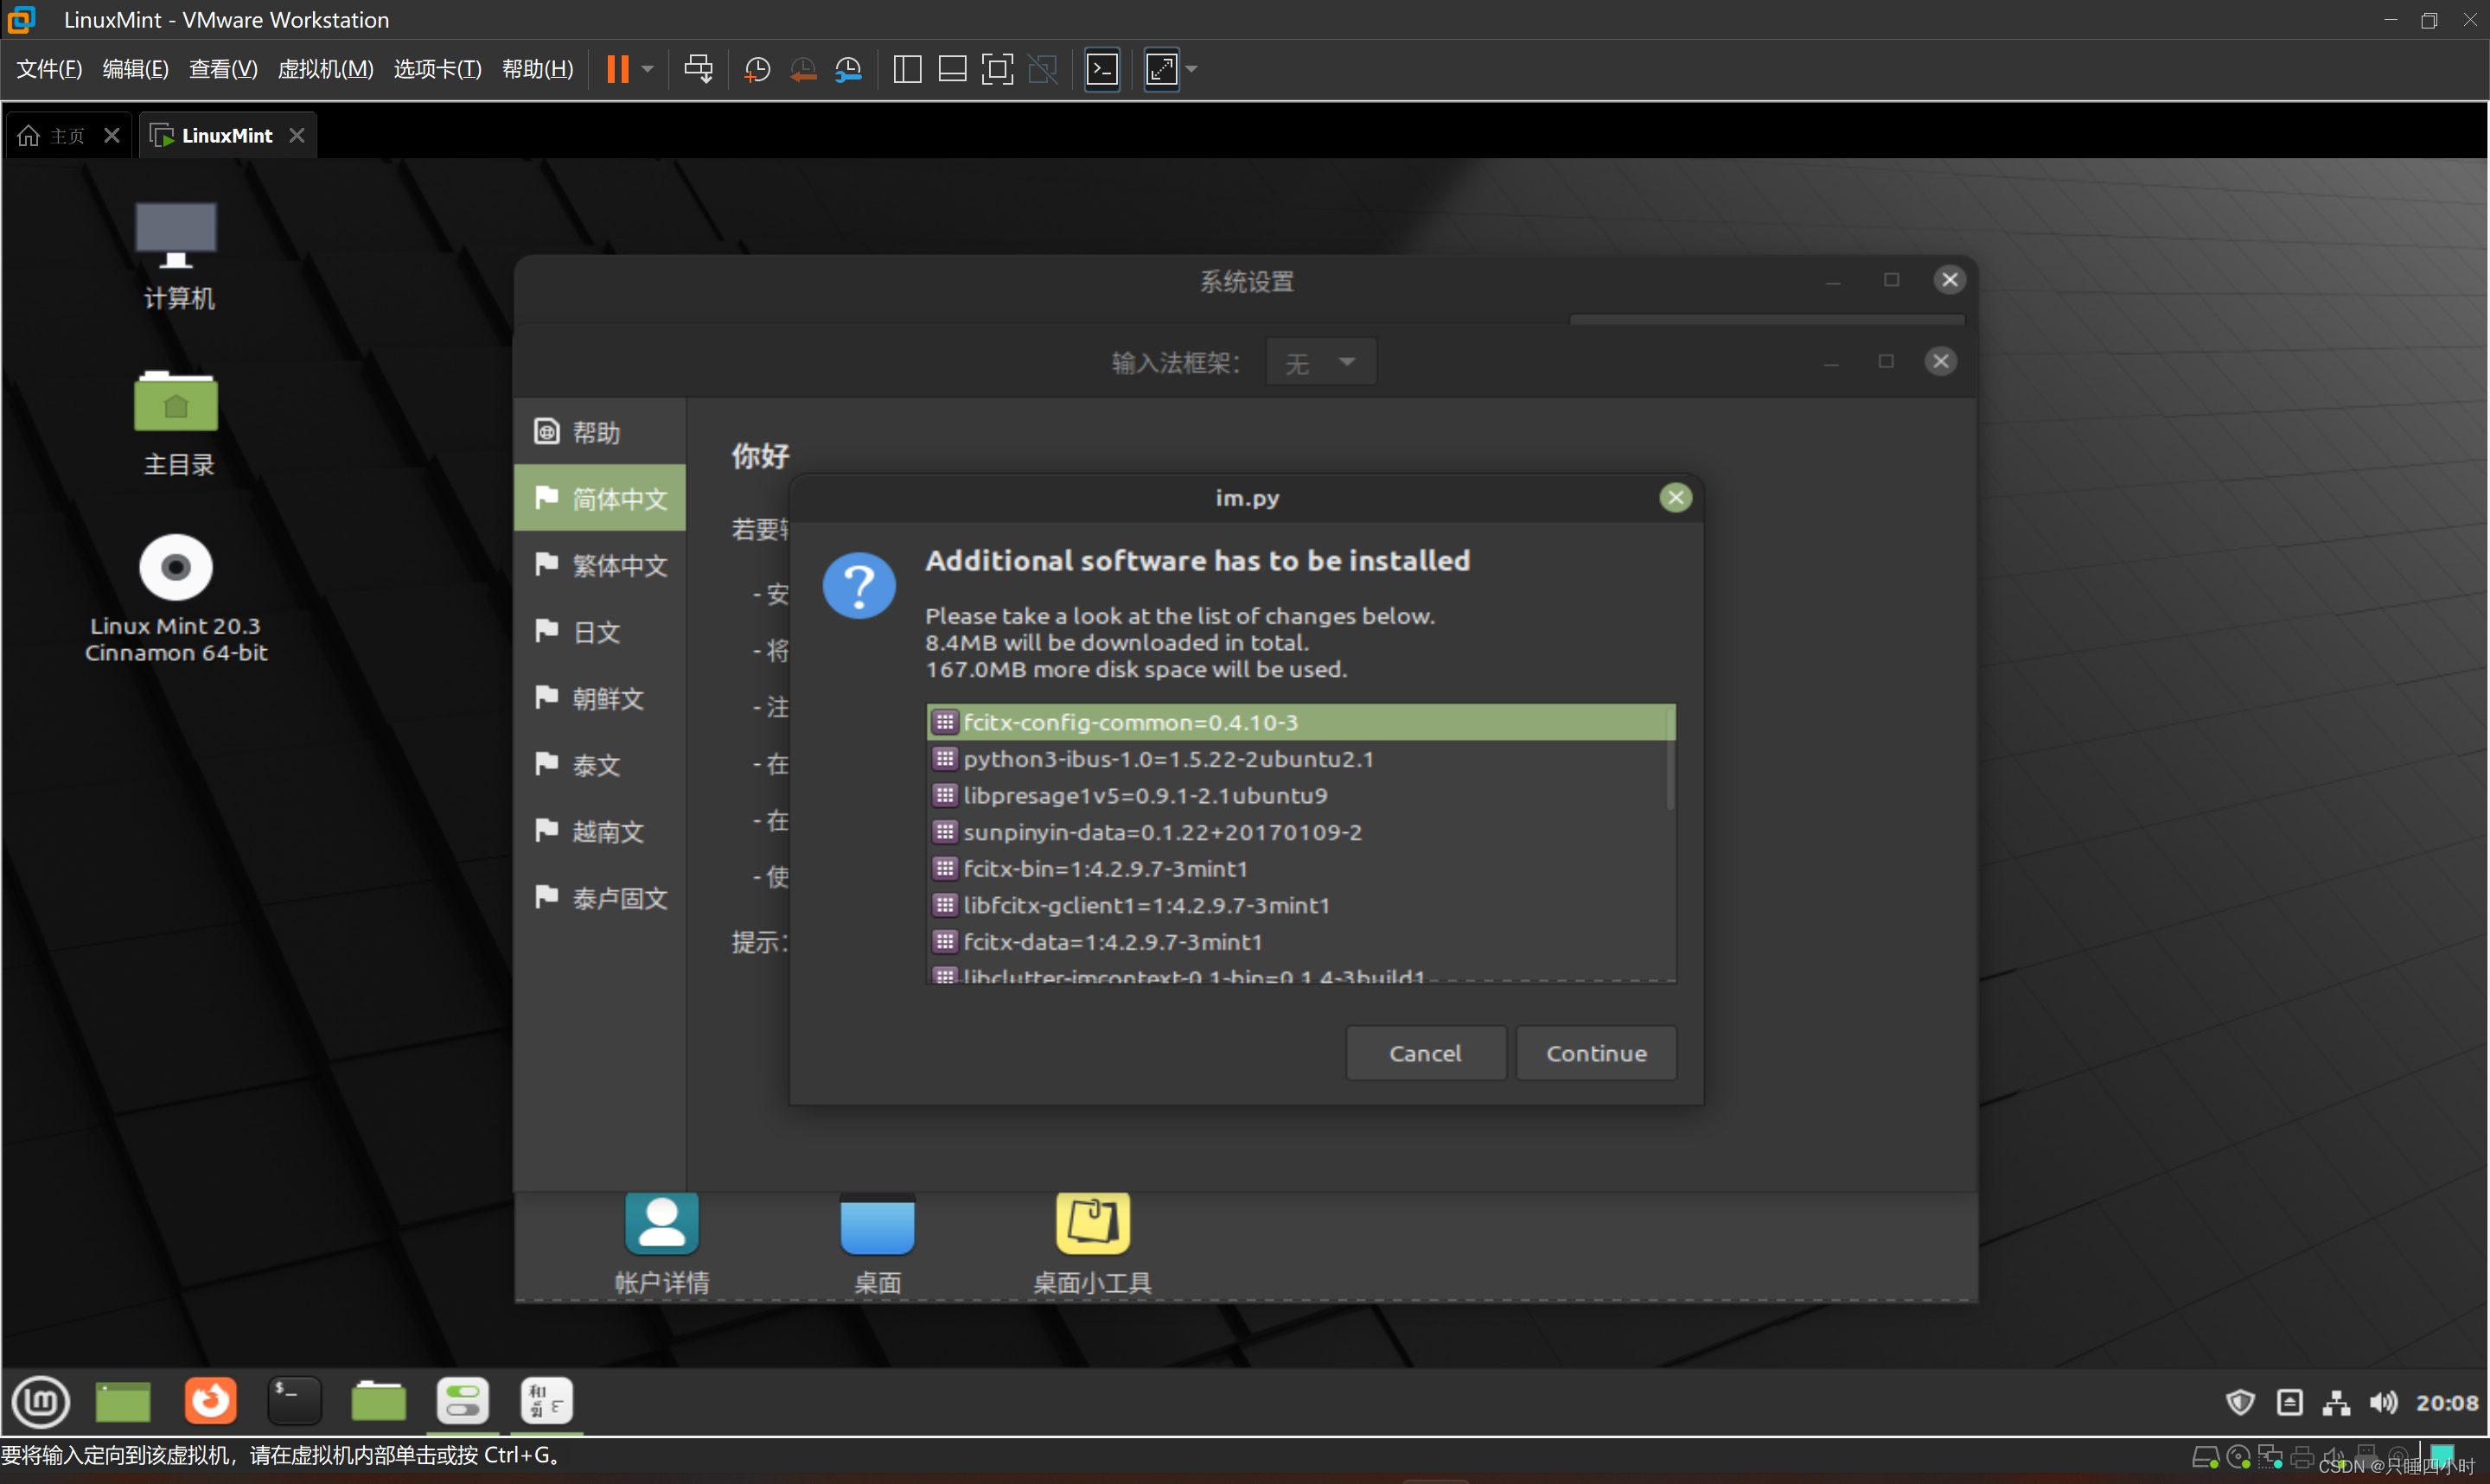The image size is (2490, 1484).
Task: Toggle the VMware sidebar library view icon
Action: click(907, 69)
